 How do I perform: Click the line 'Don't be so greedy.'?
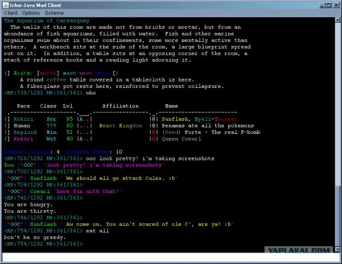(35, 238)
